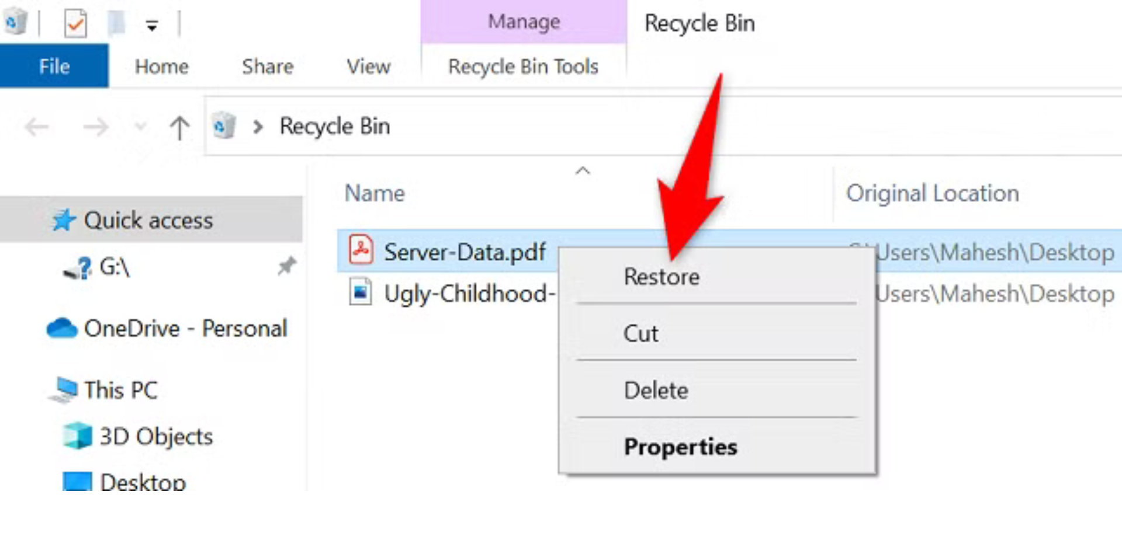Select the View ribbon tab

tap(368, 67)
